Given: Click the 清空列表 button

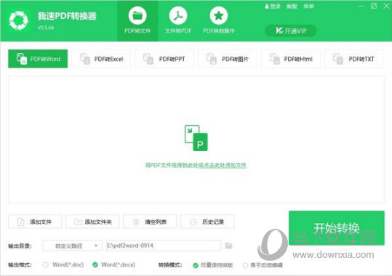Looking at the screenshot, I should pyautogui.click(x=150, y=222).
